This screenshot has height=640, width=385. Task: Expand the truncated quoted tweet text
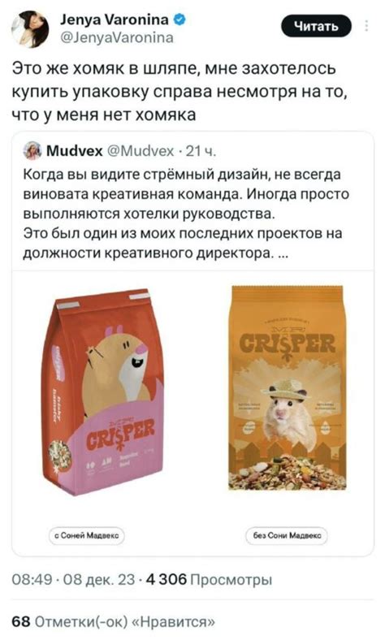[283, 254]
